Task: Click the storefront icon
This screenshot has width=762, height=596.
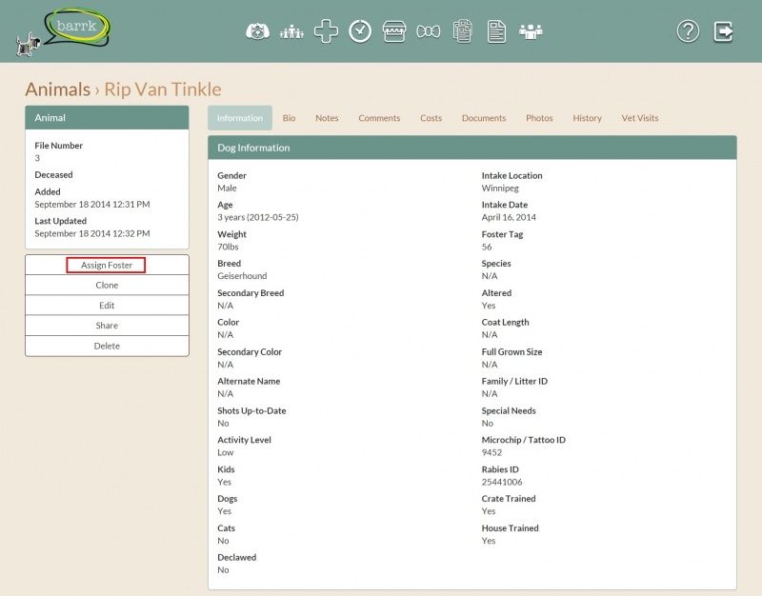Action: point(394,31)
